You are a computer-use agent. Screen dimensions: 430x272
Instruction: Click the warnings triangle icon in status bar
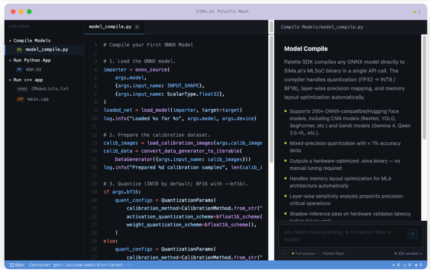[407, 265]
